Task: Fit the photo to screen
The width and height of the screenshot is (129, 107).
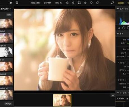Action: (79, 3)
